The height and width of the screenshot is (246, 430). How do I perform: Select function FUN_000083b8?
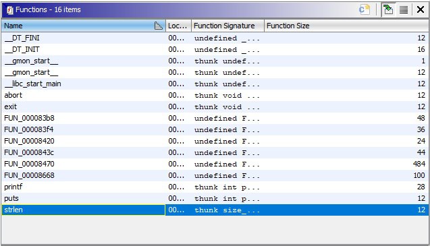click(x=215, y=118)
